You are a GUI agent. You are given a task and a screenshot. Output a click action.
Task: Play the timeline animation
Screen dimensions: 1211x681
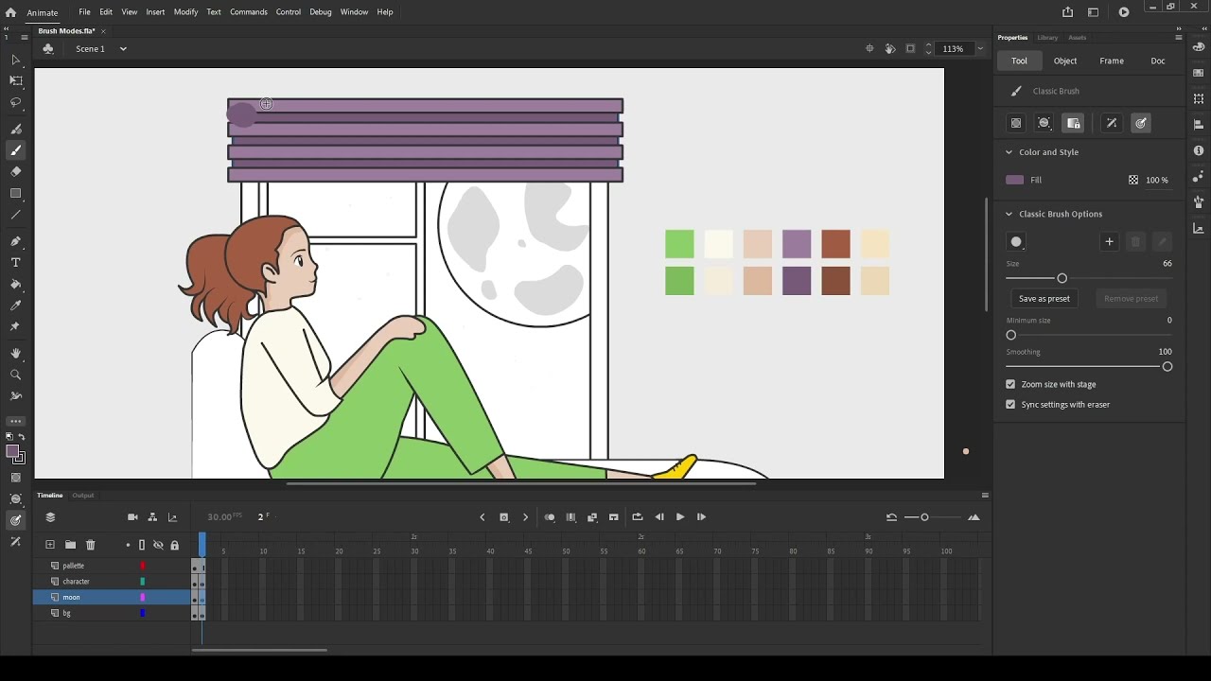(x=680, y=517)
